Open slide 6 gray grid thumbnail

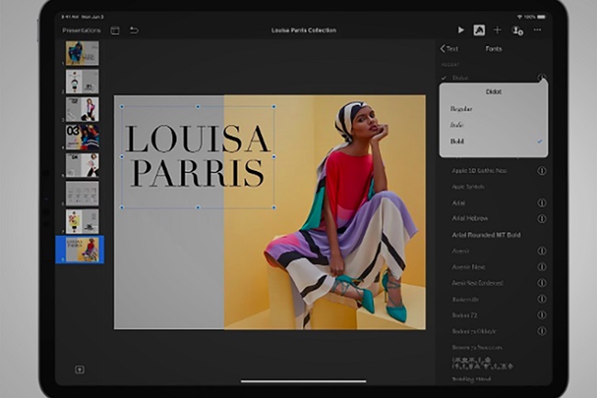pos(83,193)
